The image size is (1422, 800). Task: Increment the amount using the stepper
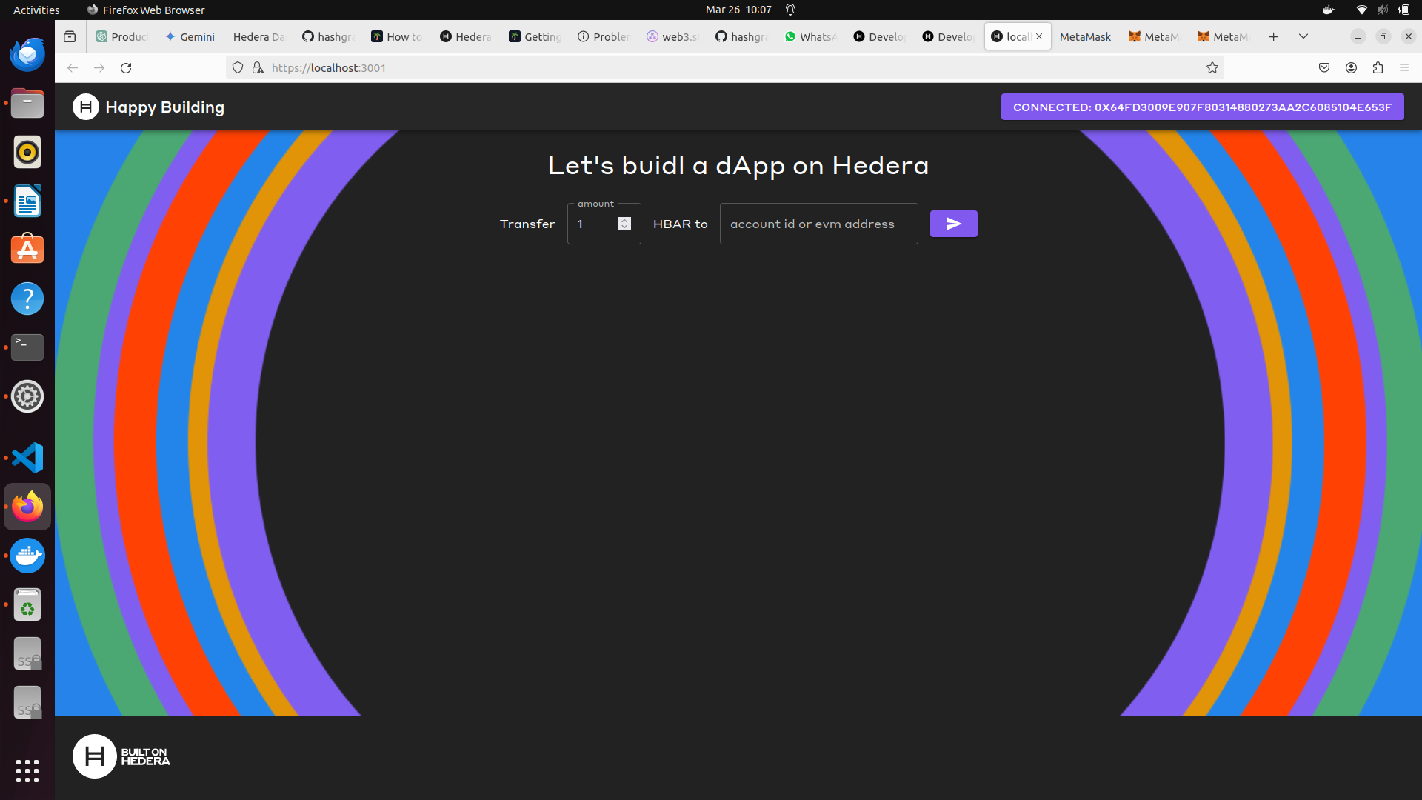624,219
